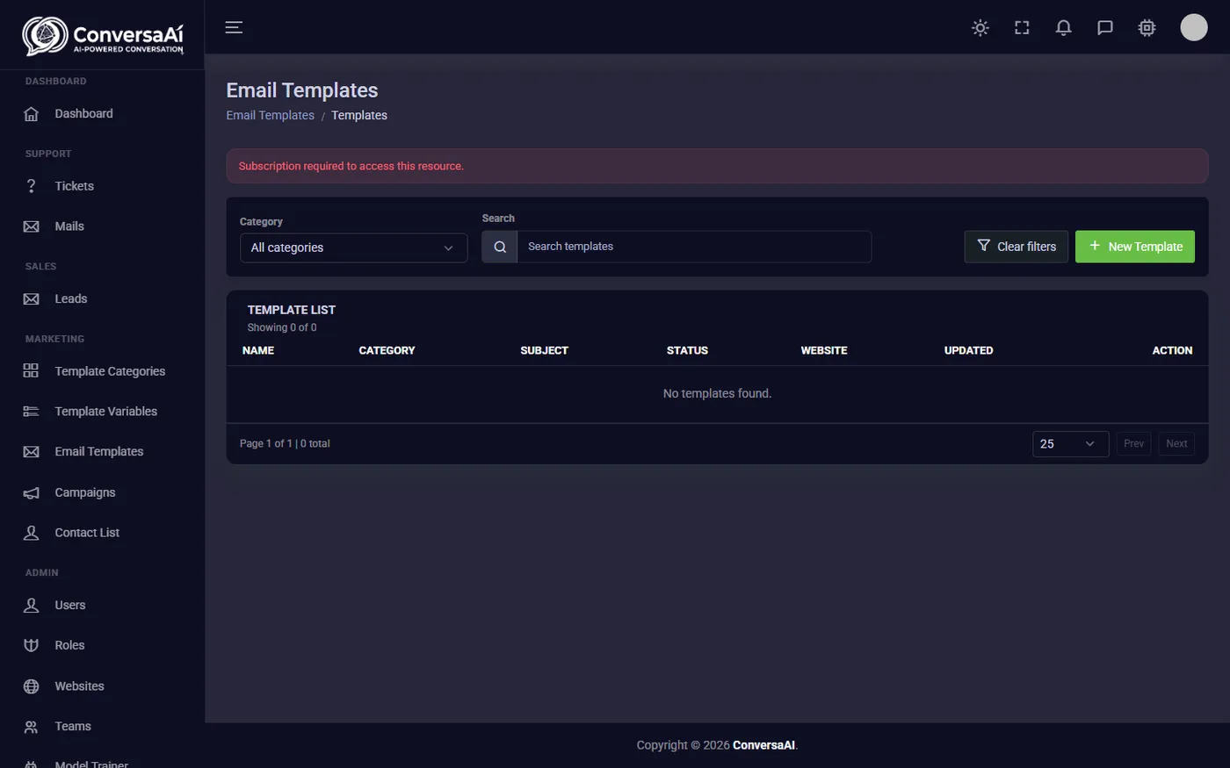Open the All categories dropdown
1230x768 pixels.
353,248
